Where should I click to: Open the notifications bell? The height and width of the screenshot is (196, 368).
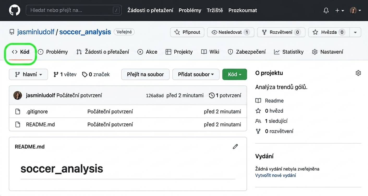pyautogui.click(x=326, y=10)
